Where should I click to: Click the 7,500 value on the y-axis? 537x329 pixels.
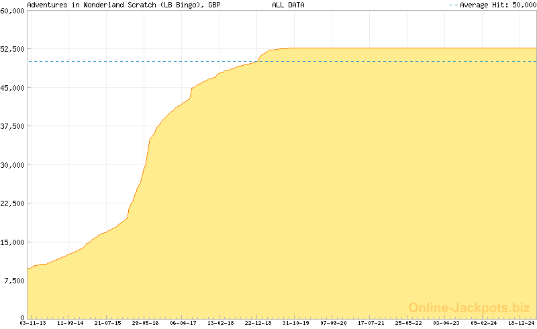point(15,281)
